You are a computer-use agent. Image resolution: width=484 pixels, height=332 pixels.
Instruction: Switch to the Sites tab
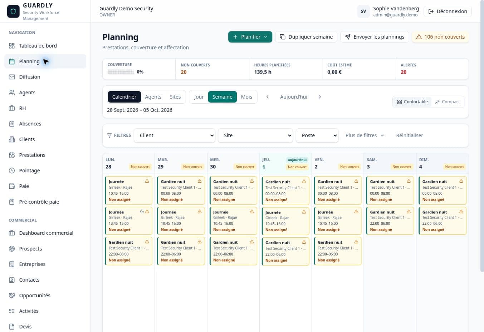(175, 97)
